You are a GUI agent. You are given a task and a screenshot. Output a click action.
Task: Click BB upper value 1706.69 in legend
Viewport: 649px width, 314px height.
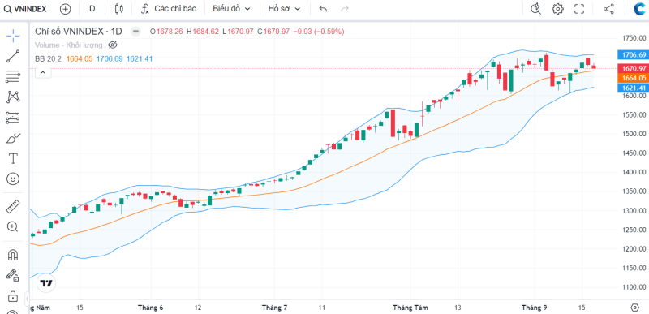pyautogui.click(x=110, y=59)
